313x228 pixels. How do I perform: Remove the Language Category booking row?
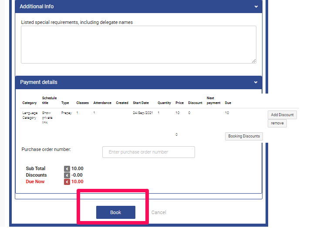[x=277, y=123]
